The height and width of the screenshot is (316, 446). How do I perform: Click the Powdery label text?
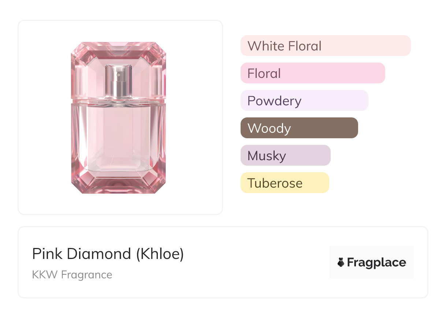click(x=274, y=101)
